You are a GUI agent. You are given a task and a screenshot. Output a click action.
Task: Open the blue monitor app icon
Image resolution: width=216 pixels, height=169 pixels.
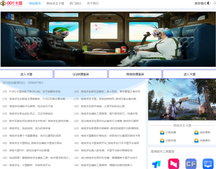pos(208,164)
